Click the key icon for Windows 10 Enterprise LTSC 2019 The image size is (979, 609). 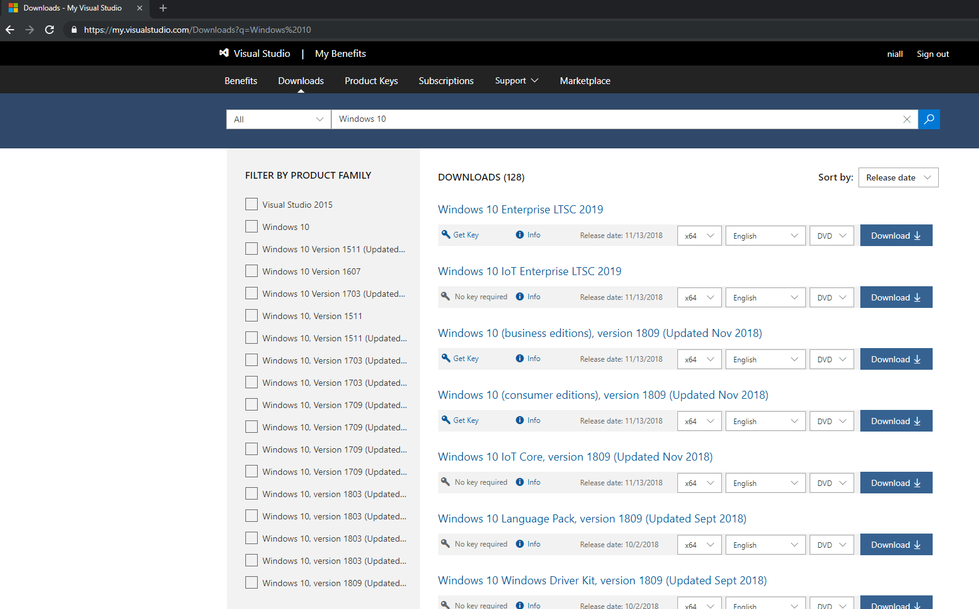(x=446, y=234)
